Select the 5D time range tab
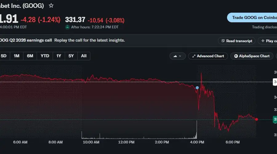Viewport: 277px width, 154px height. pyautogui.click(x=4, y=56)
